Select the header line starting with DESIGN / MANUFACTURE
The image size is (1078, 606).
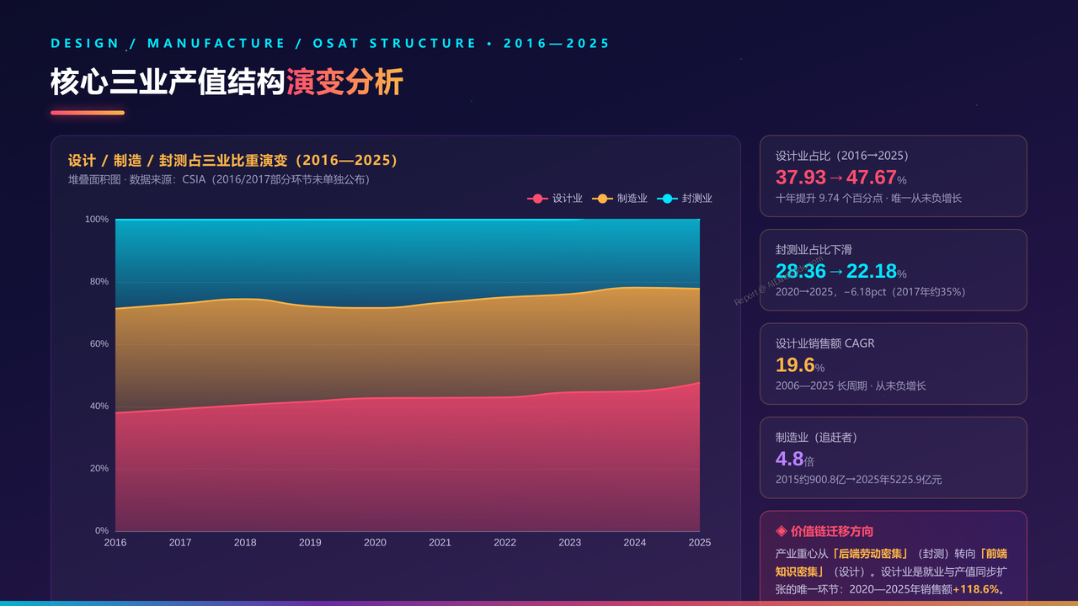click(x=330, y=43)
